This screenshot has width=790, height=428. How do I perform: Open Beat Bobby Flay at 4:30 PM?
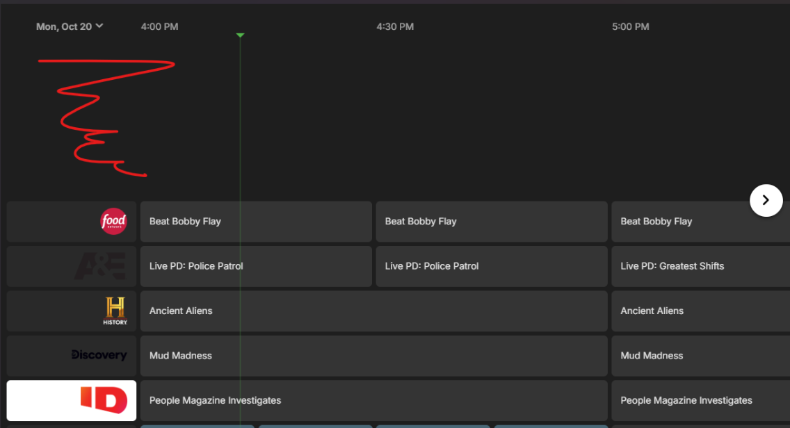click(492, 222)
